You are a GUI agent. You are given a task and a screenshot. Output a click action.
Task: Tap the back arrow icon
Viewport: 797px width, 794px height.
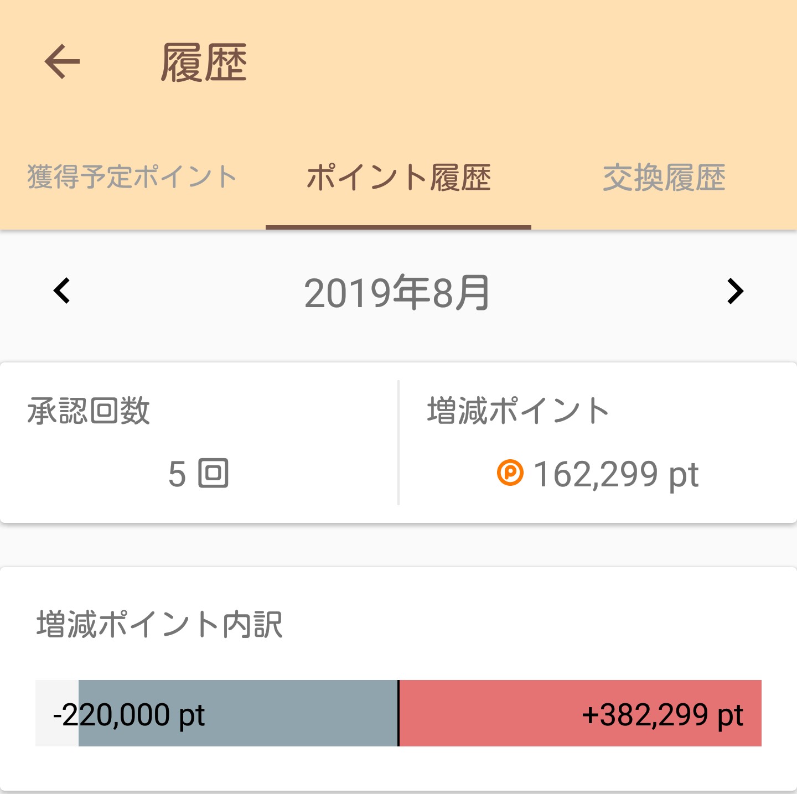click(62, 62)
